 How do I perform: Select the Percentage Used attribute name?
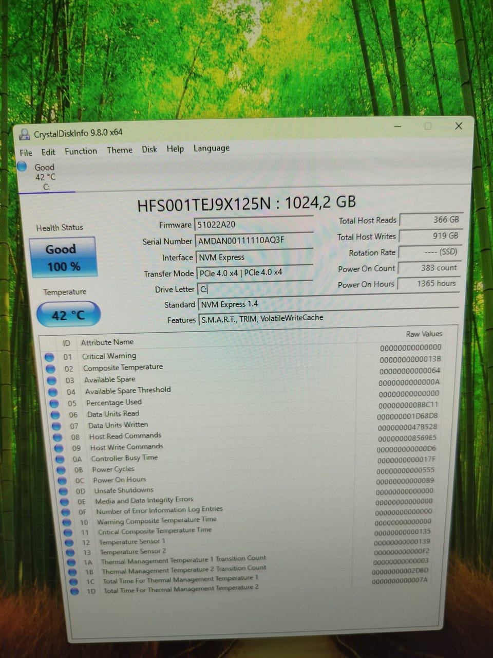coord(113,403)
